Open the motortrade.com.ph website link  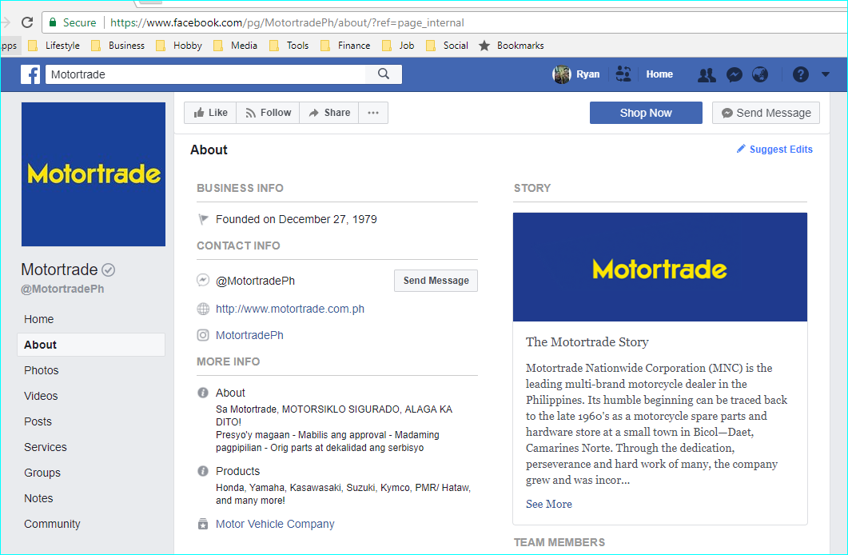coord(290,309)
